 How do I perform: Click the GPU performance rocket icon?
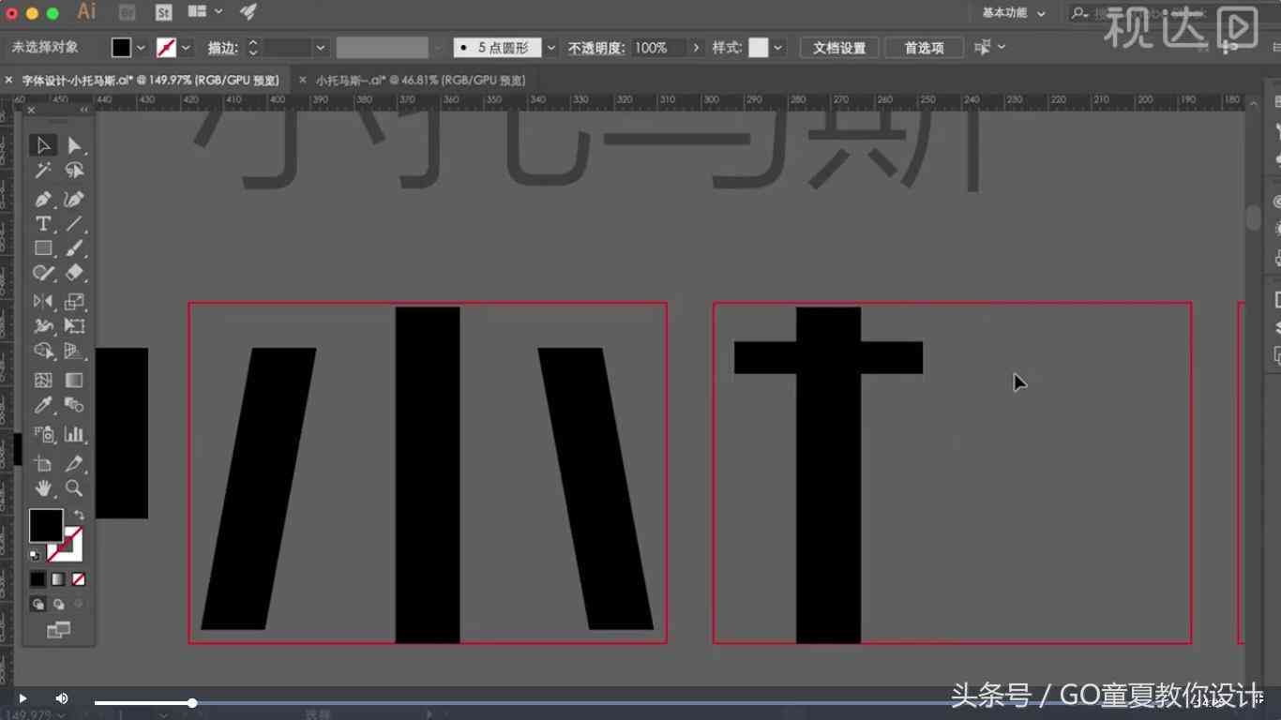249,11
